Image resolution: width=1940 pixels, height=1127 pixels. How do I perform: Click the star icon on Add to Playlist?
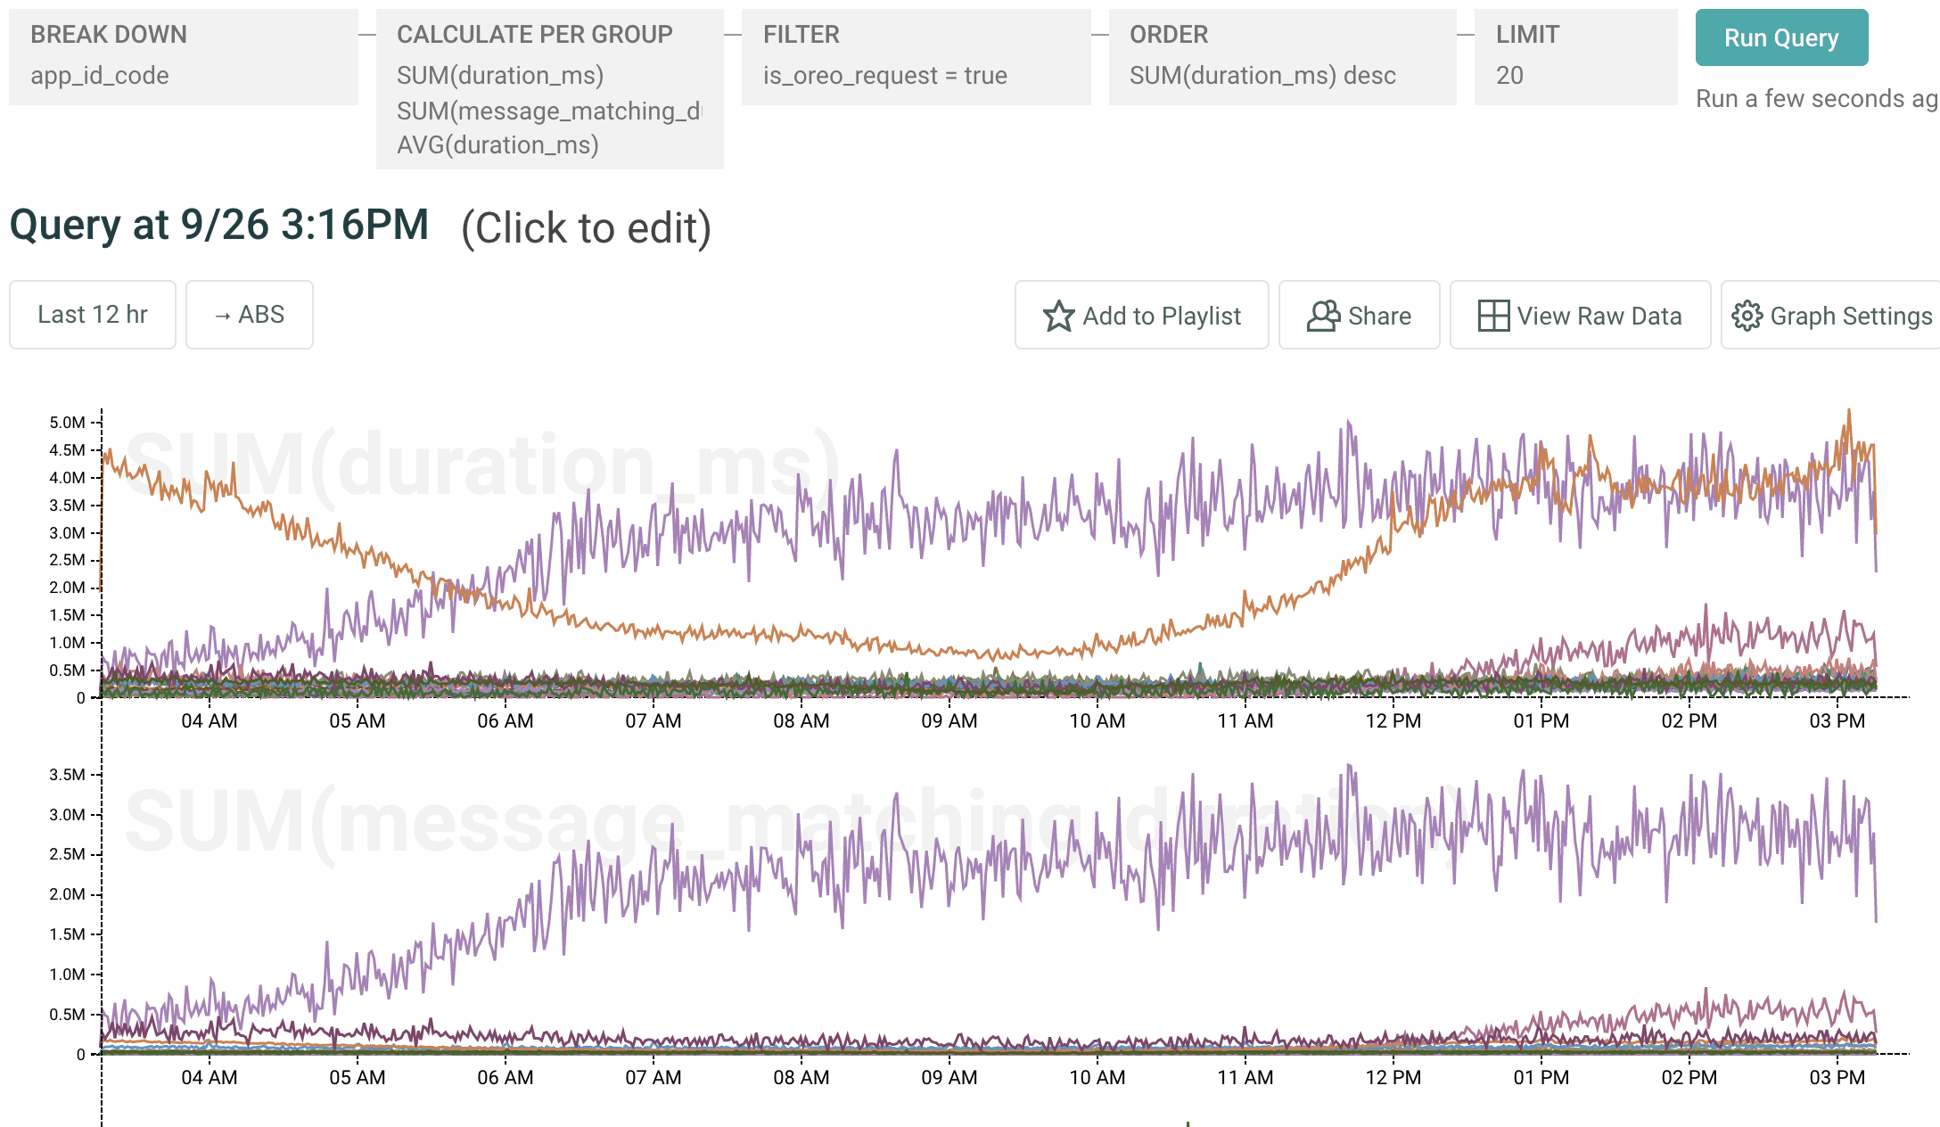pyautogui.click(x=1058, y=316)
